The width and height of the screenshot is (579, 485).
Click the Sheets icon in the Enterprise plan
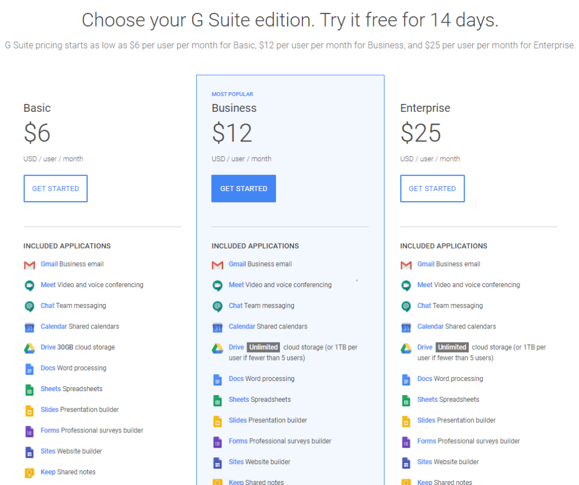pos(406,400)
